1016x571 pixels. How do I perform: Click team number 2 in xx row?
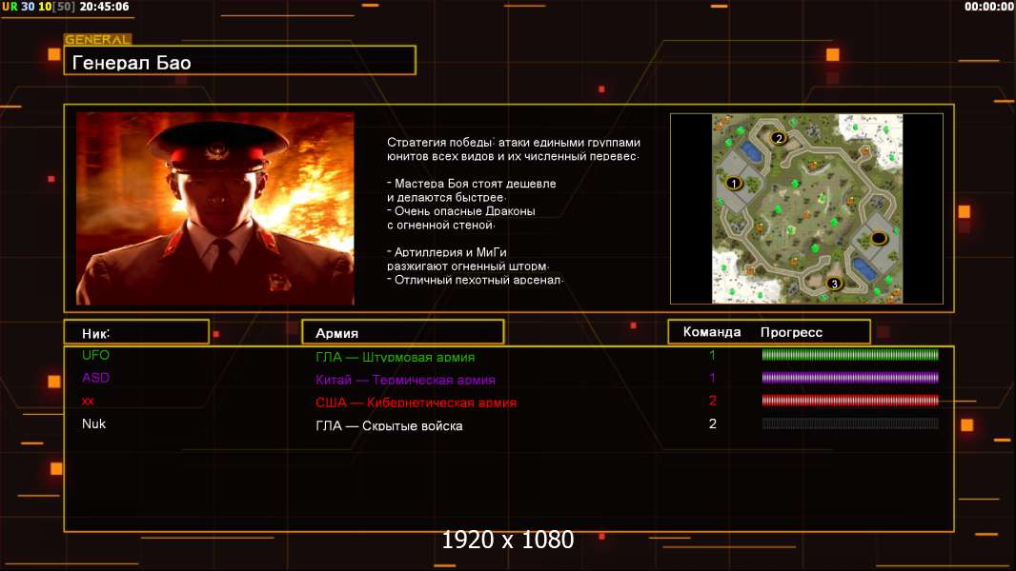coord(713,401)
